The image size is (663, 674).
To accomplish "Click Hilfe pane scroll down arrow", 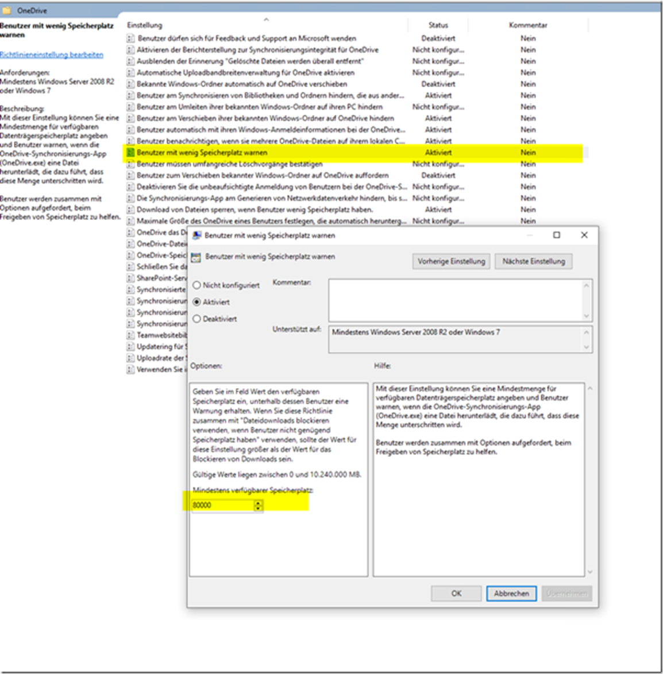I will 590,572.
